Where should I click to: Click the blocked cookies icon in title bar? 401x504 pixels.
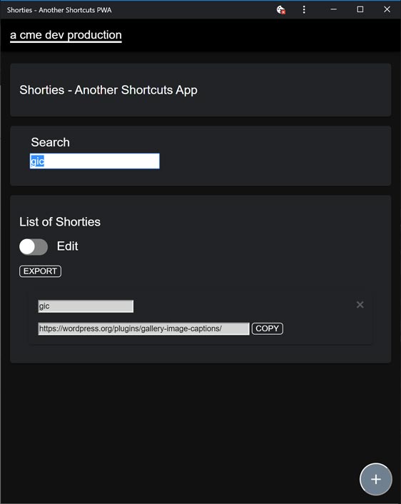(281, 10)
